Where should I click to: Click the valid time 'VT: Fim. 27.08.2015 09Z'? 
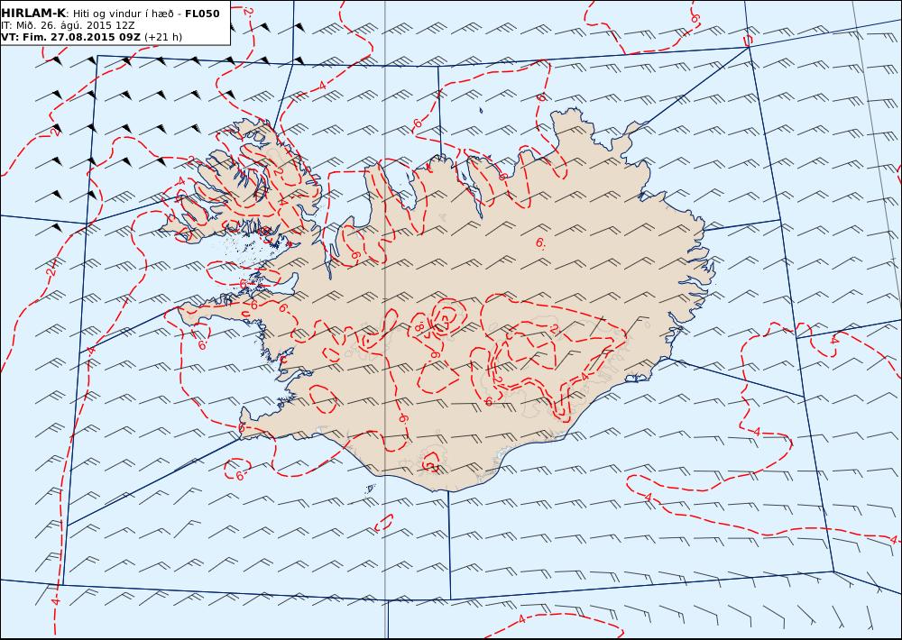[x=70, y=37]
